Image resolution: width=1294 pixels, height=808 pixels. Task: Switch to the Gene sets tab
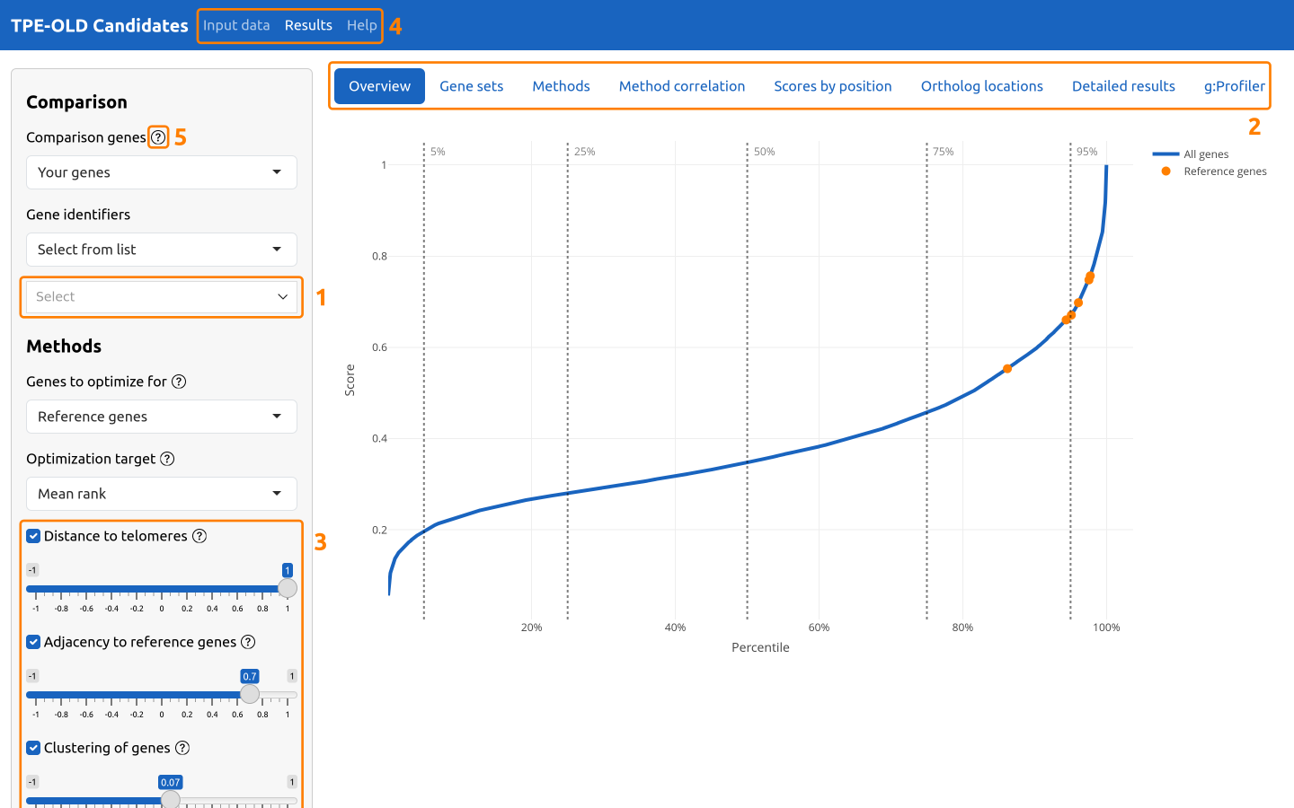tap(471, 85)
